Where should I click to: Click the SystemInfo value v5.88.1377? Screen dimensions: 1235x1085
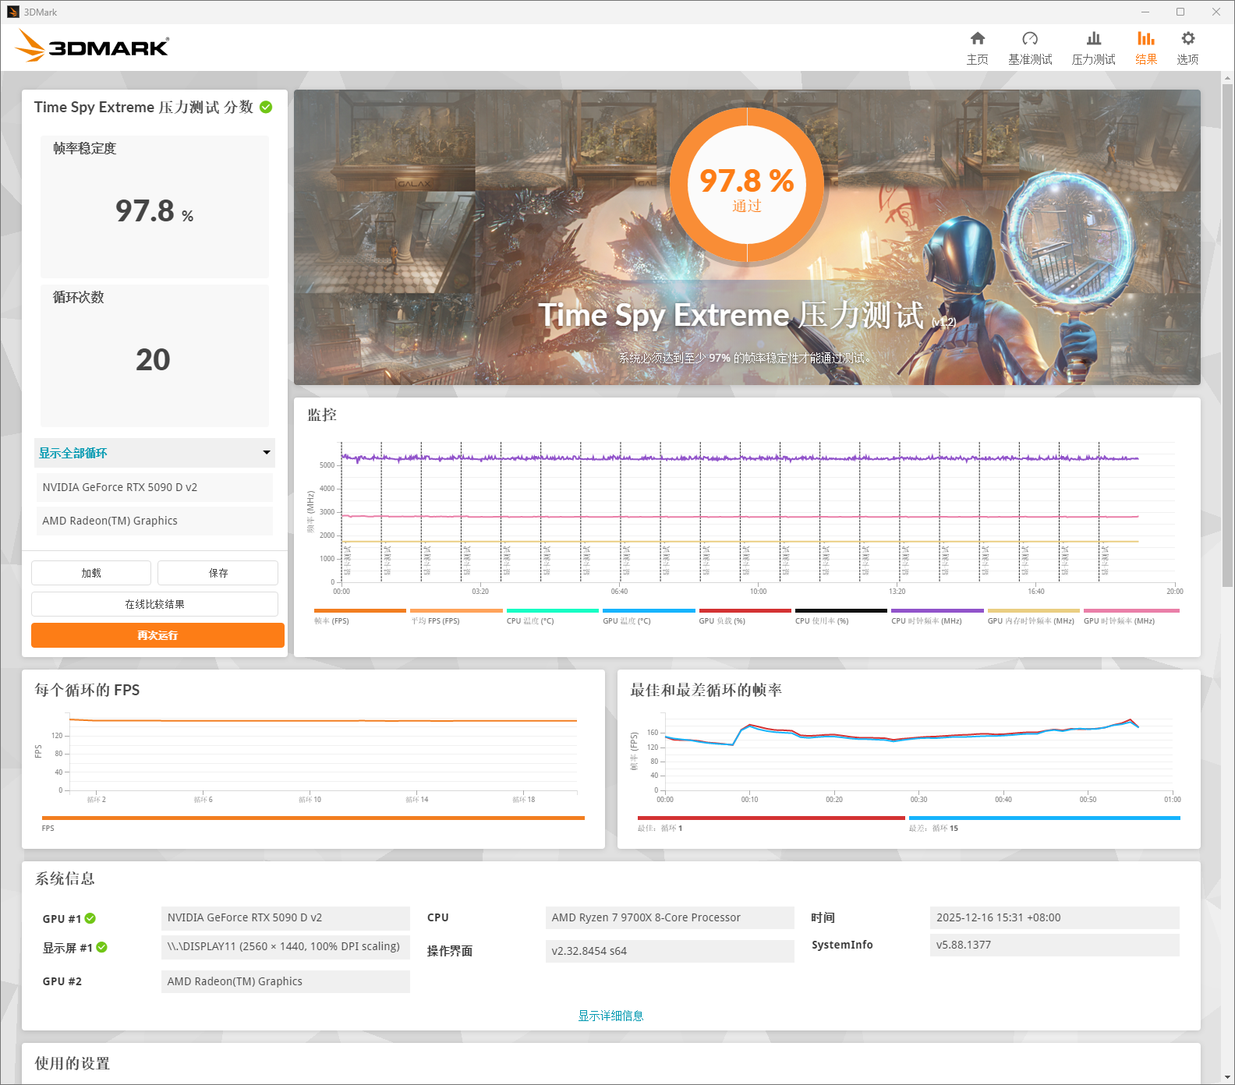click(x=1054, y=945)
